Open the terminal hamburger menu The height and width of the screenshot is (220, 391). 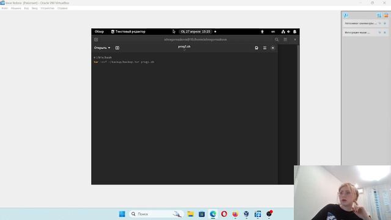pos(285,39)
